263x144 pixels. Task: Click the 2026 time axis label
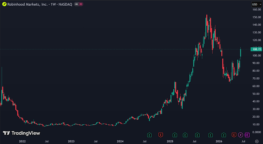219,141
